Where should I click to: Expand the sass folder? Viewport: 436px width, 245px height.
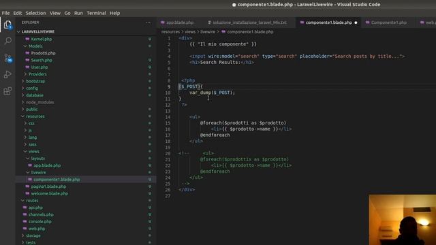tap(32, 144)
